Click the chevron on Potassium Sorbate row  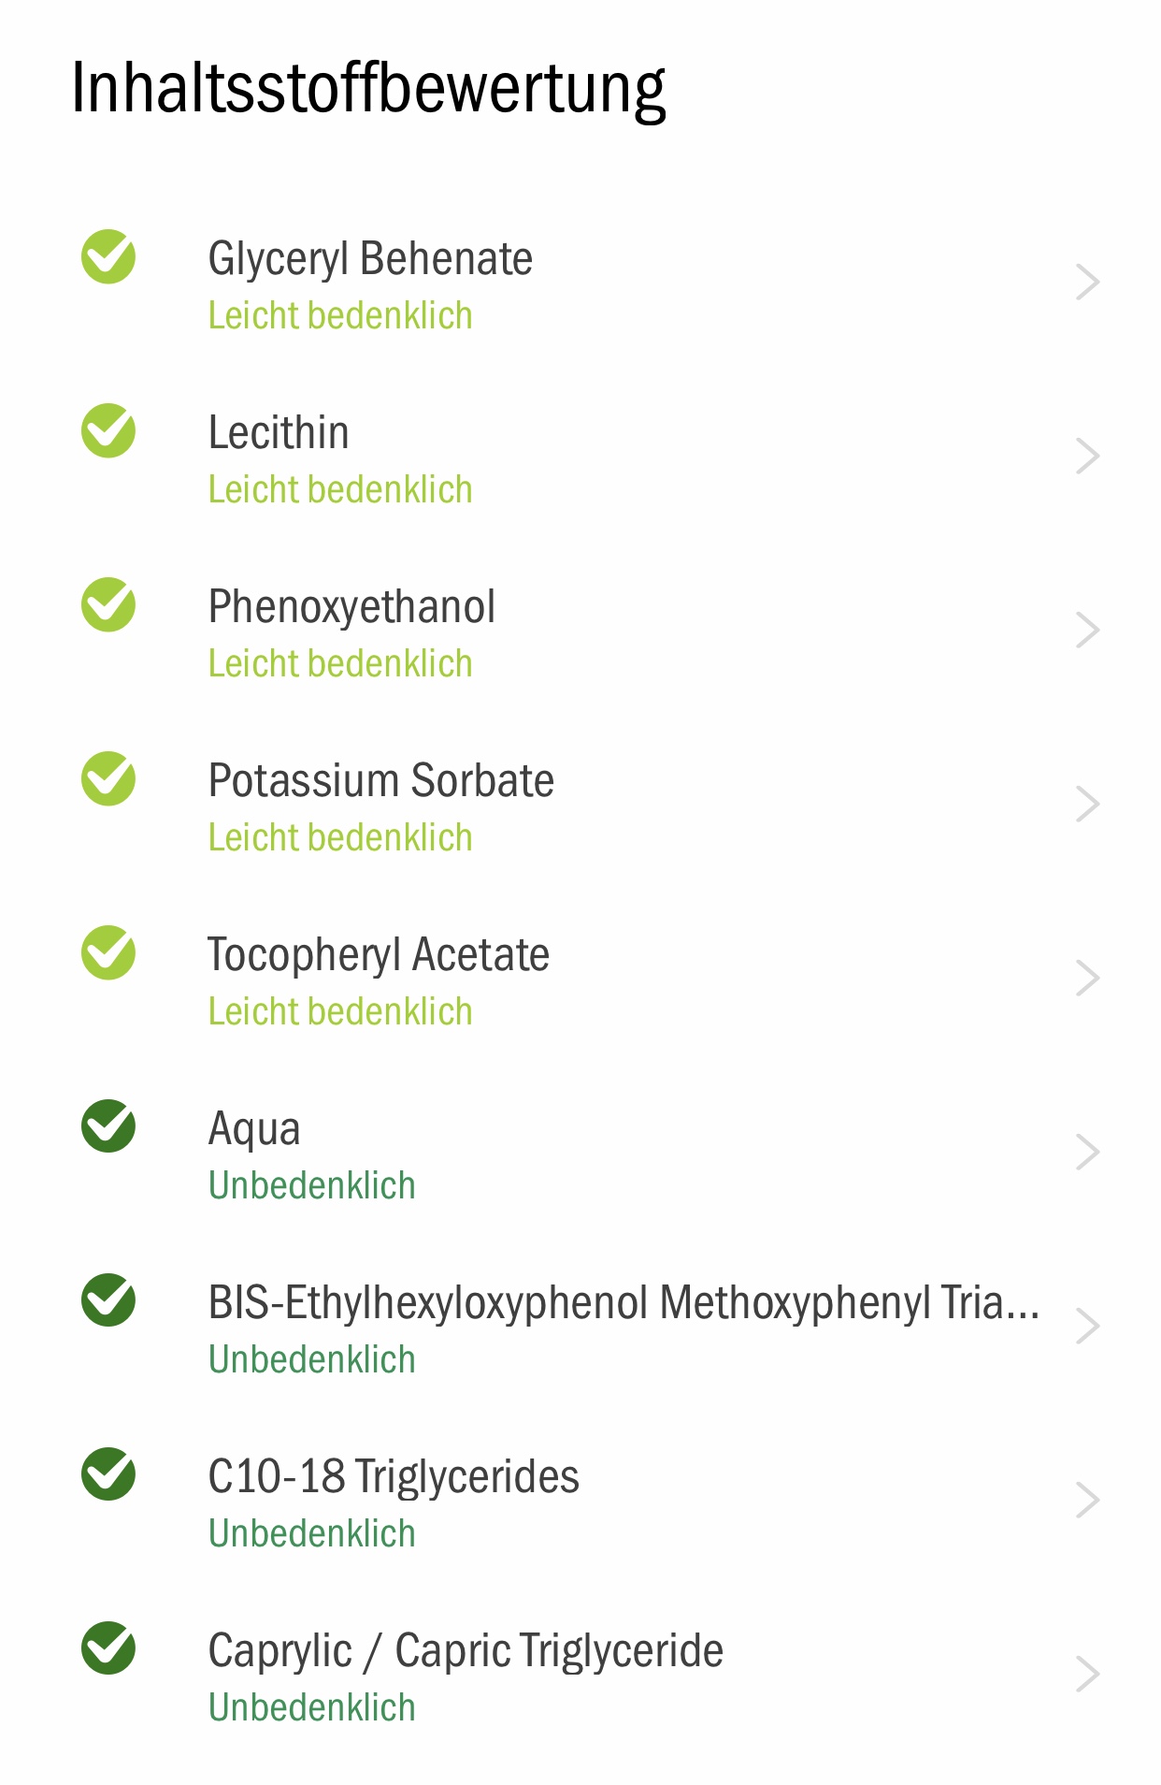coord(1087,805)
